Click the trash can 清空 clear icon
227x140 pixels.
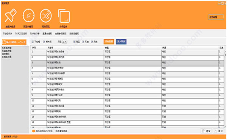point(203,131)
